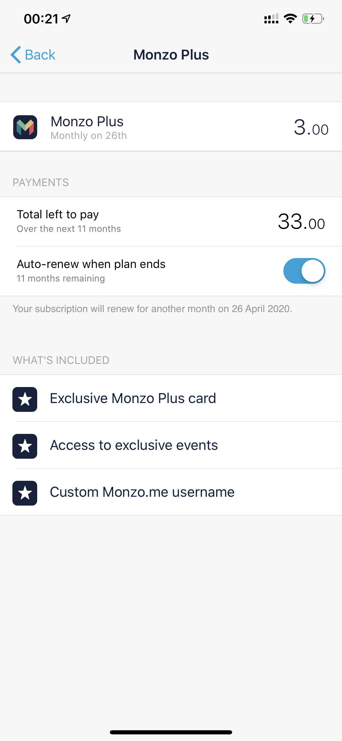Tap the Wi-Fi status icon

click(290, 19)
